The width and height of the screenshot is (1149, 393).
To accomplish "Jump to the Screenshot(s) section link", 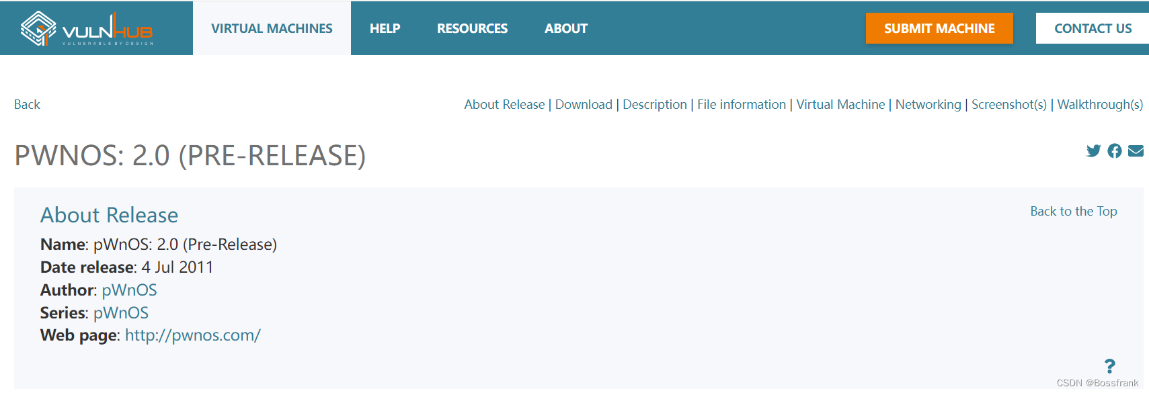I will click(1009, 104).
